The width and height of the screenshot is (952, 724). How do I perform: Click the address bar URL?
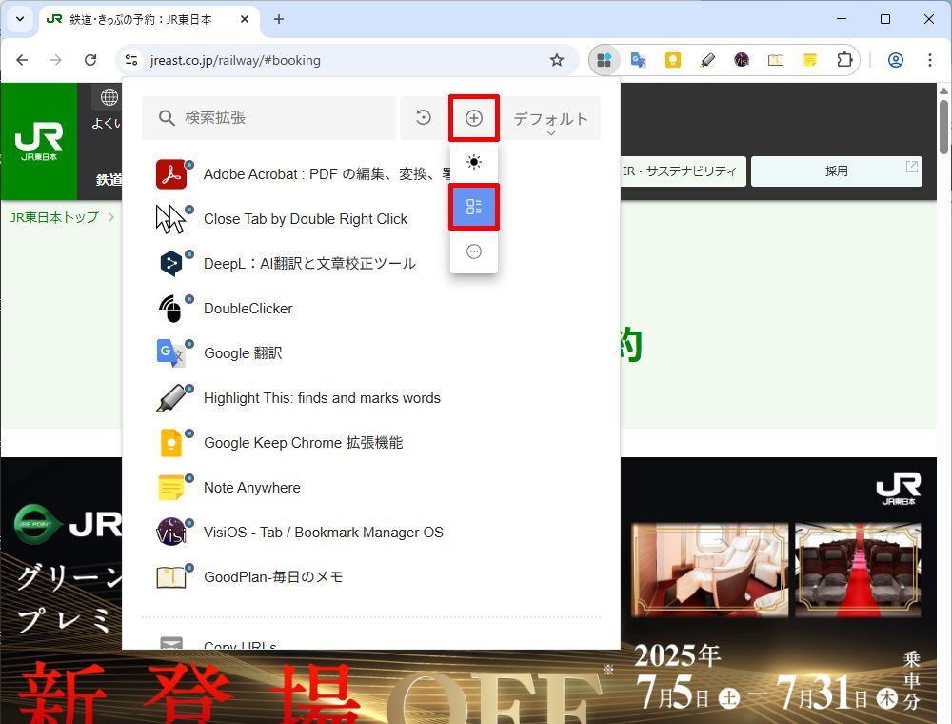(235, 60)
